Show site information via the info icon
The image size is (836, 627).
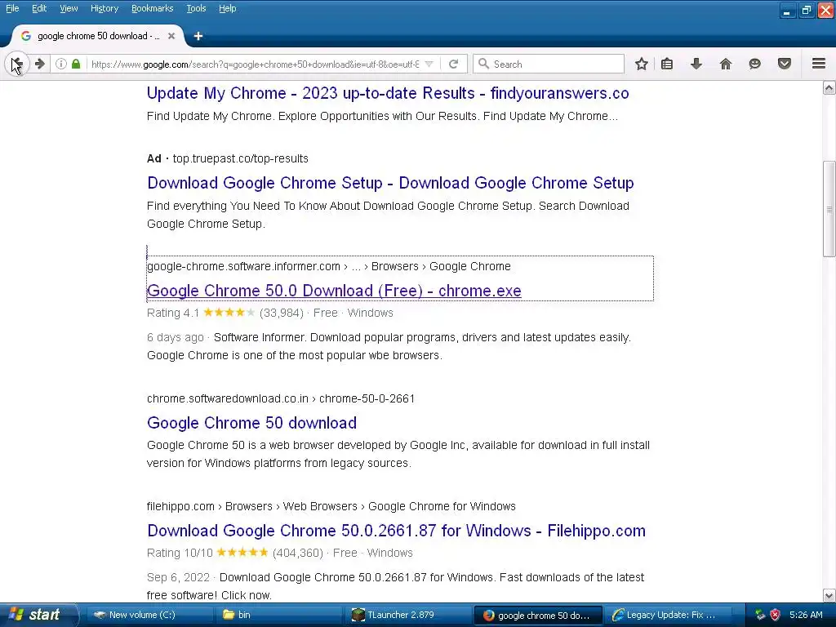point(60,64)
